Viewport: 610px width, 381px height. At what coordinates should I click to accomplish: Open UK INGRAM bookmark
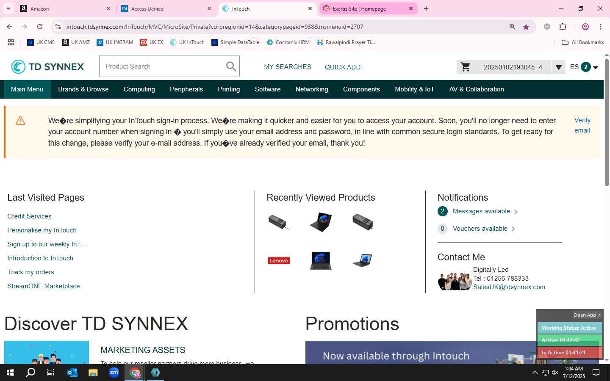click(x=115, y=42)
